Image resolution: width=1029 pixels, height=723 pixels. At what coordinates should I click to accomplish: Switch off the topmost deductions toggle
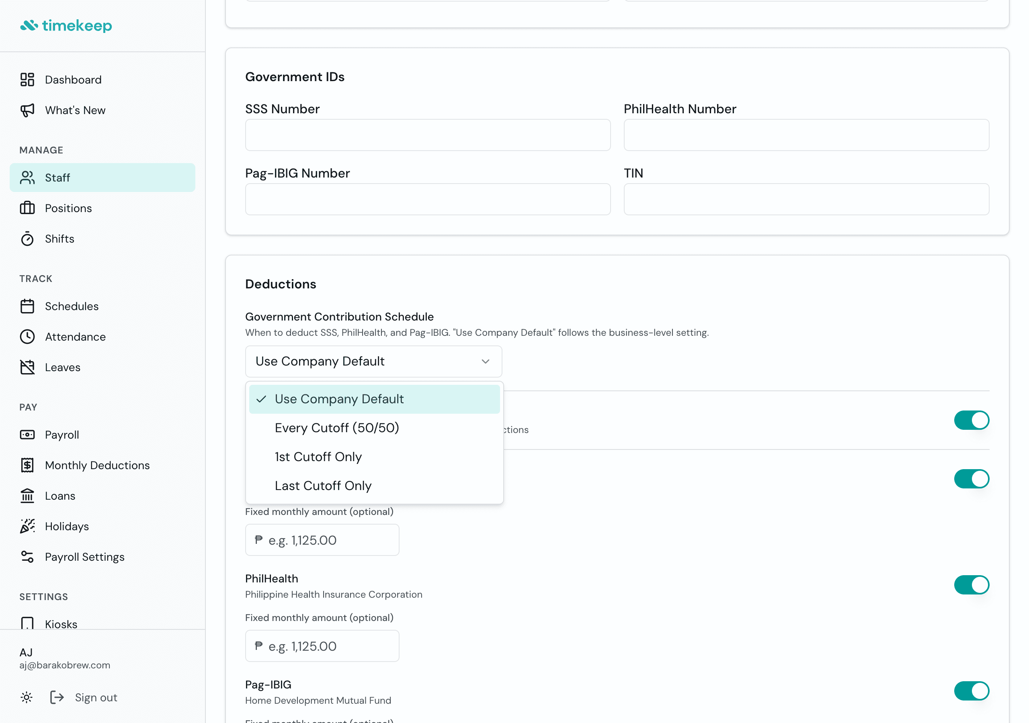tap(971, 420)
